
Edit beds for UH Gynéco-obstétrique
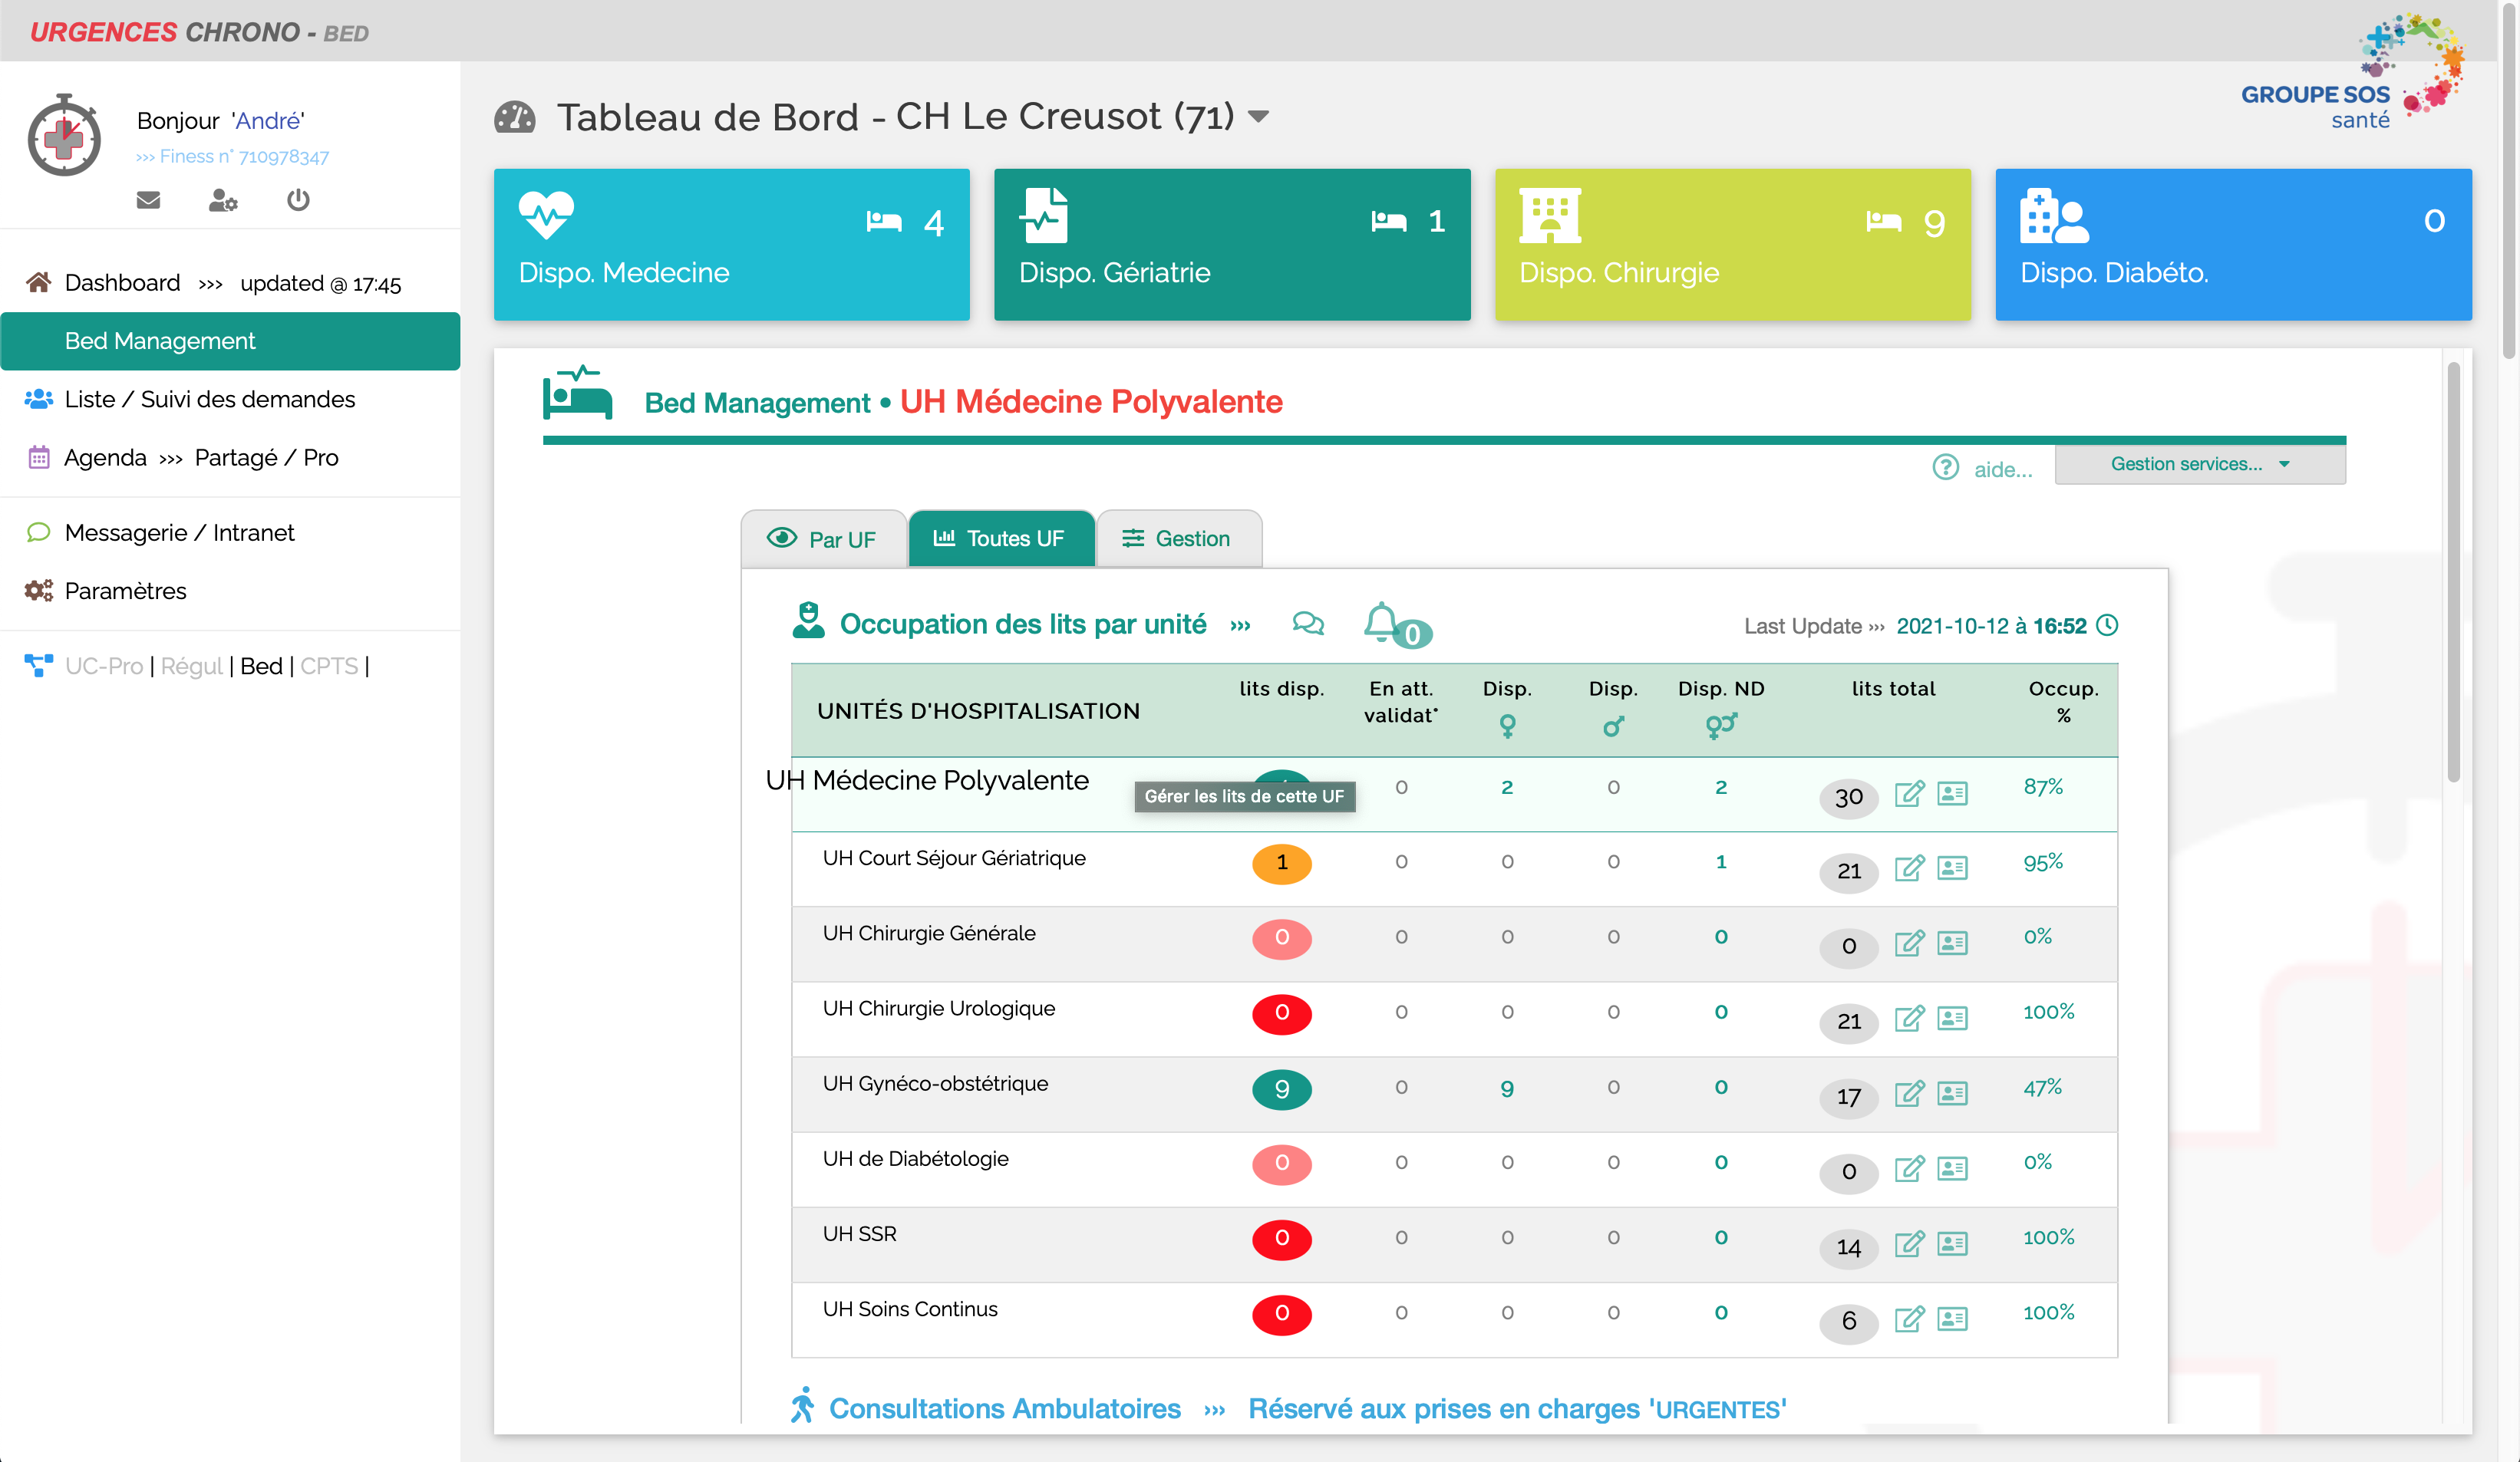tap(1909, 1093)
